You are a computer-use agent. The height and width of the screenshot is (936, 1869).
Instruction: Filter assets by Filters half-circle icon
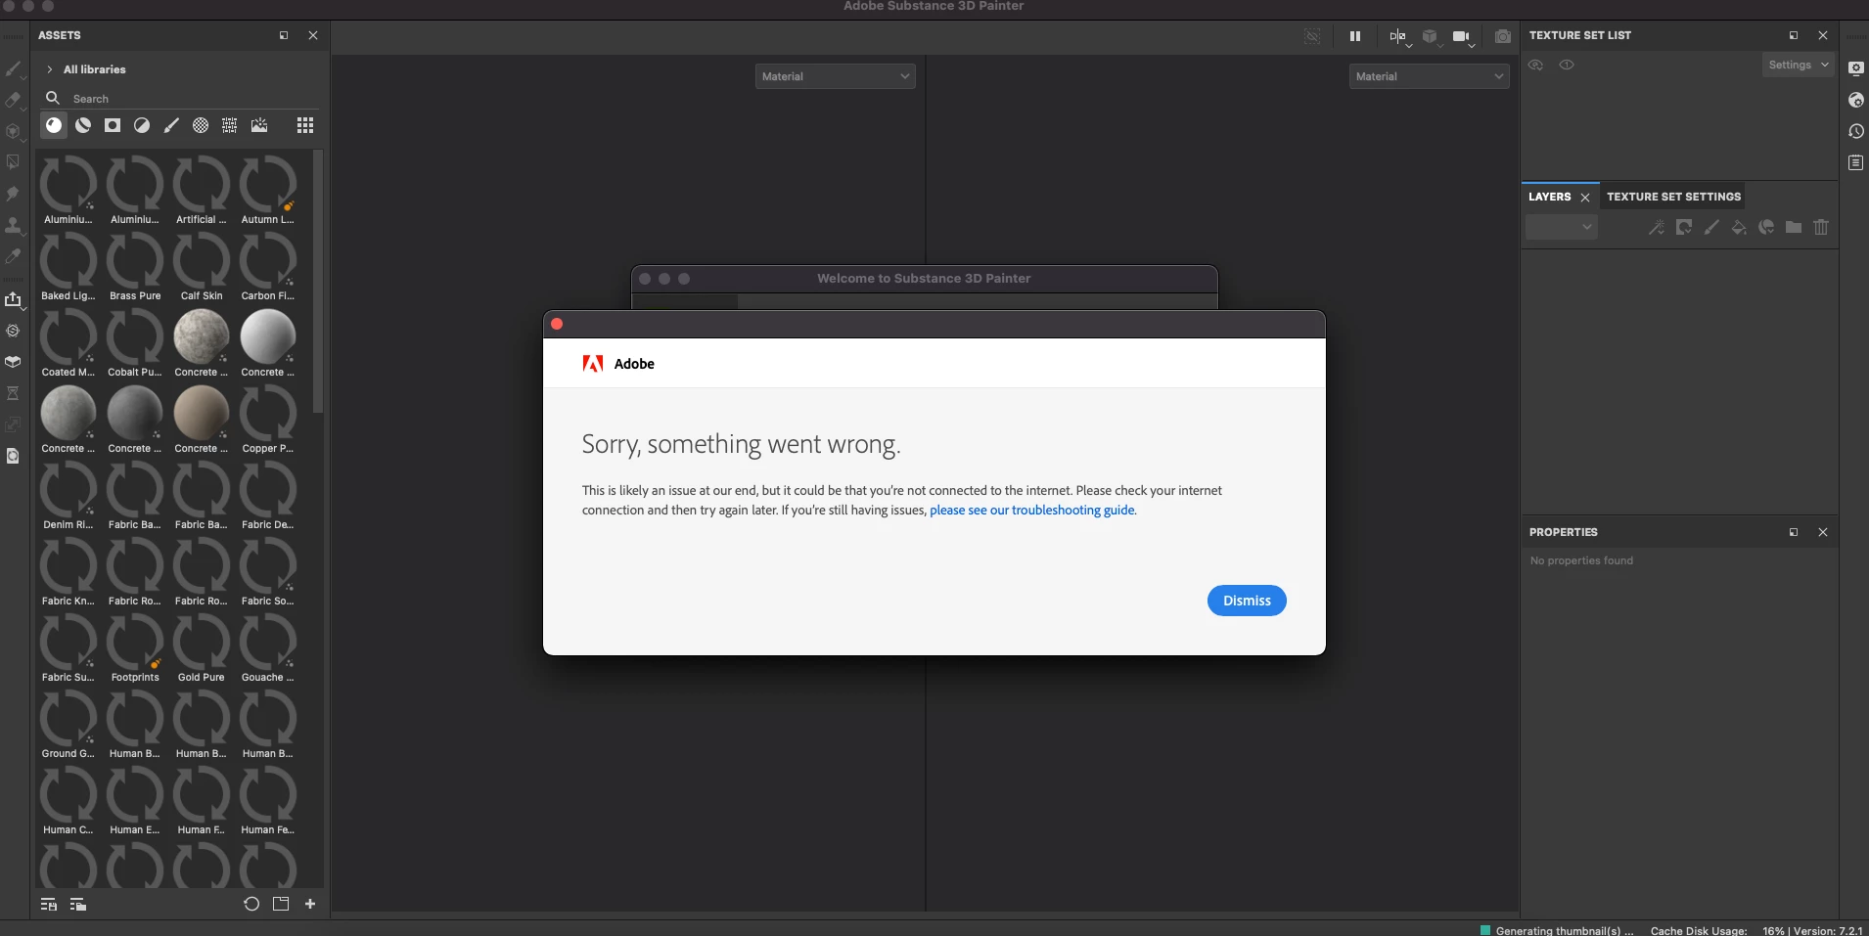(142, 125)
